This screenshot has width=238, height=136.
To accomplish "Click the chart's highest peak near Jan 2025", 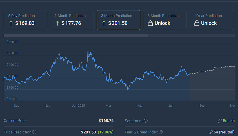I will click(x=88, y=50).
